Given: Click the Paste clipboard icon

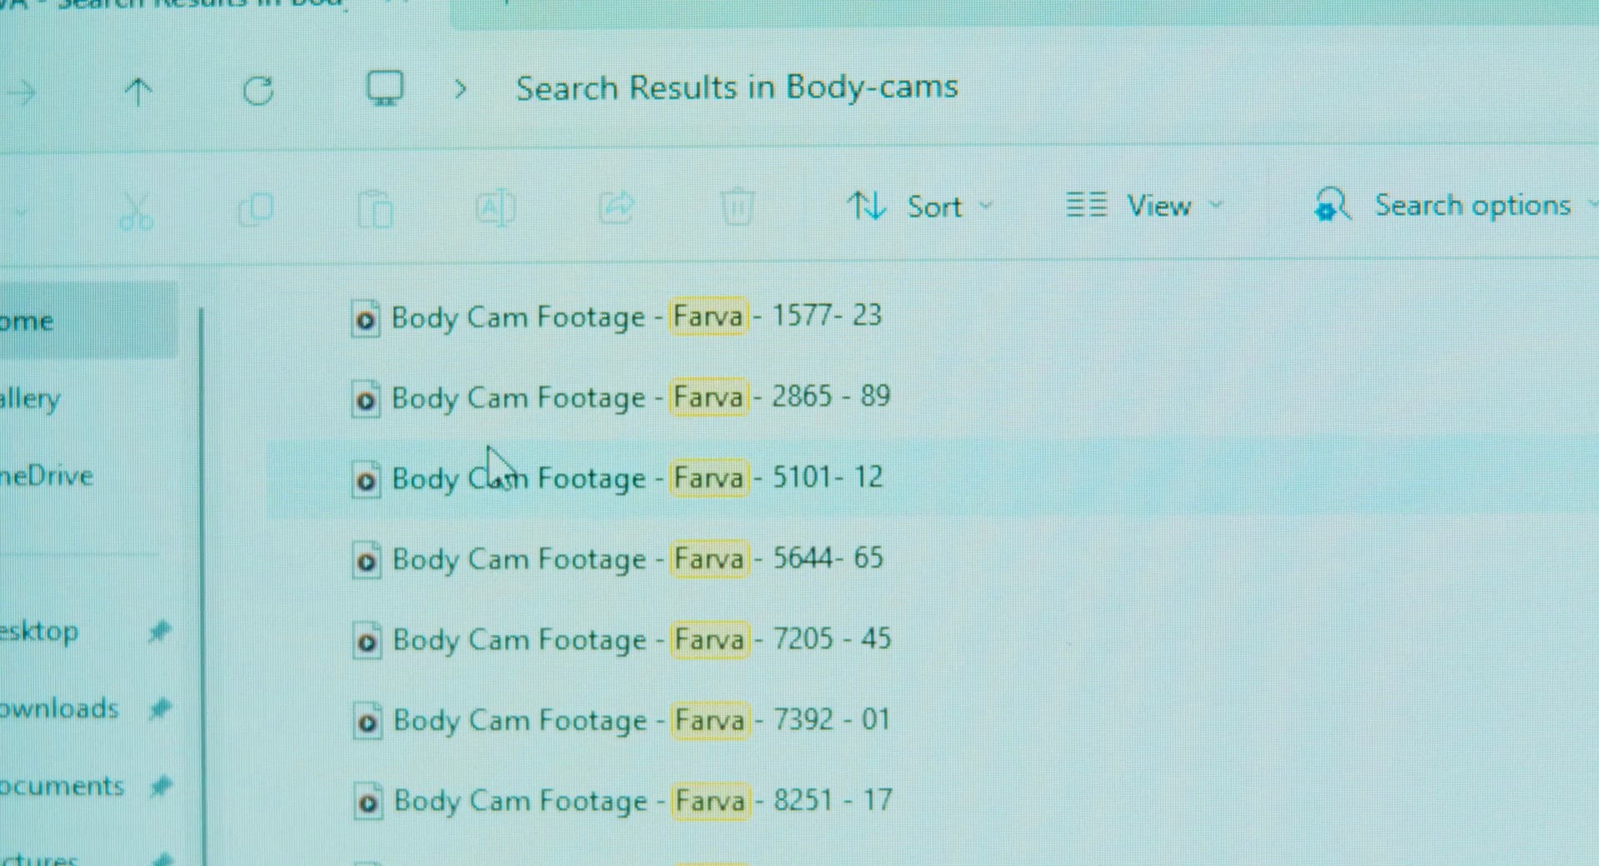Looking at the screenshot, I should pos(375,208).
